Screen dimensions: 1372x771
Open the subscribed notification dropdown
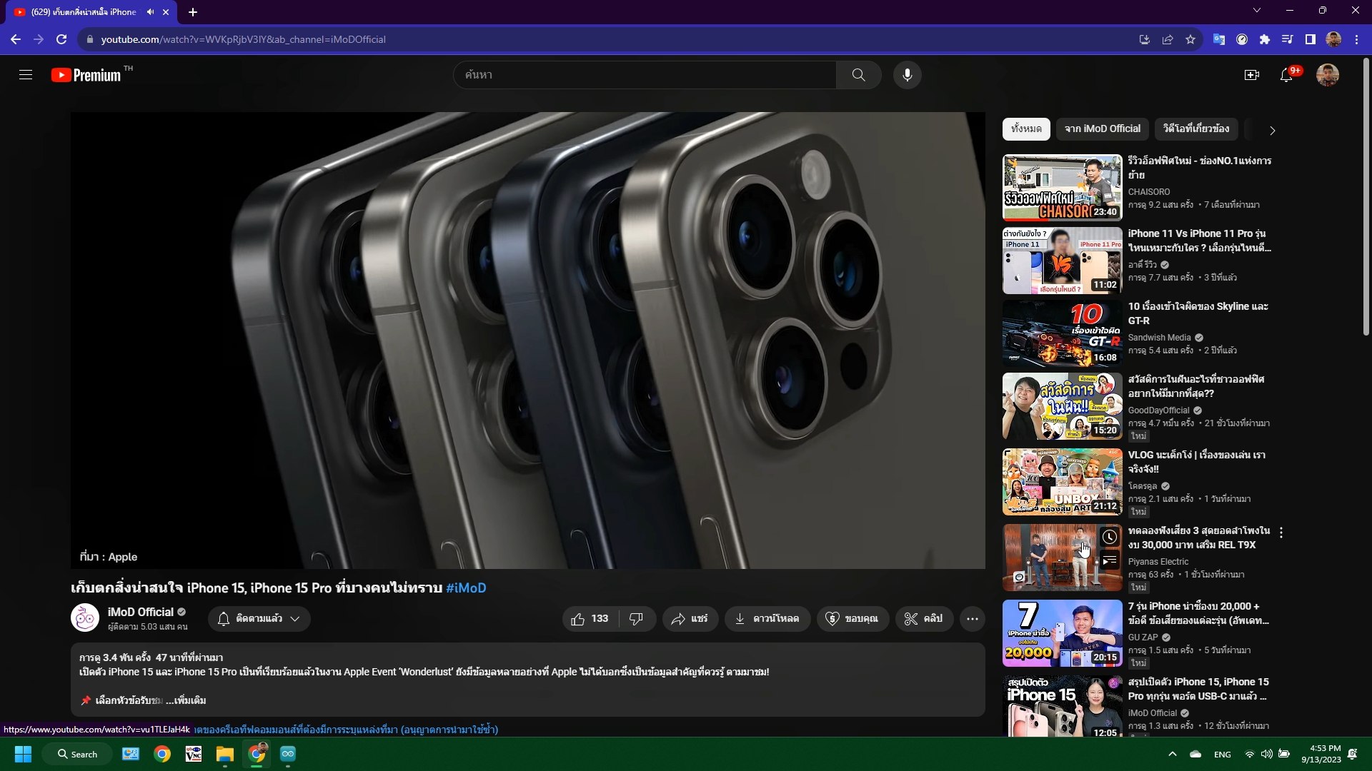click(259, 619)
